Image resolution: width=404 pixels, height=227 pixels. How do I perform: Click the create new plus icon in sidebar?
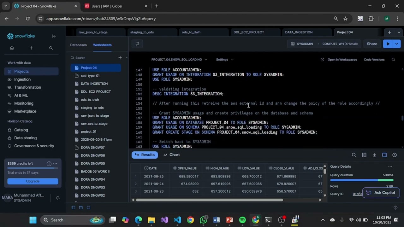(x=31, y=48)
